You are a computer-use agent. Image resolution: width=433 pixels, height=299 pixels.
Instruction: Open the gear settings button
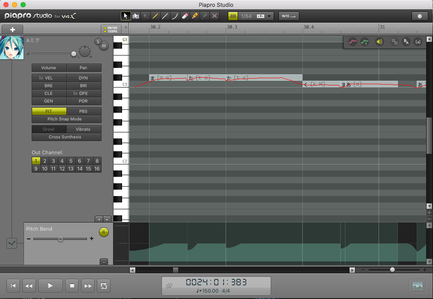coord(419,16)
